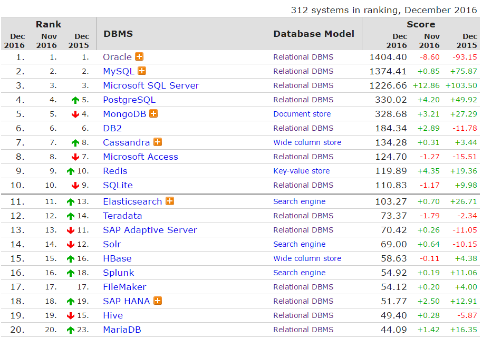This screenshot has width=482, height=338.
Task: Open Wide column store link in Cassandra row
Action: click(307, 142)
